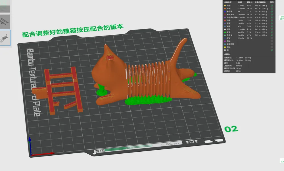Viewport: 284px width, 171px height.
Task: Click the yellow 内墙 color swatch
Action: pyautogui.click(x=225, y=6)
